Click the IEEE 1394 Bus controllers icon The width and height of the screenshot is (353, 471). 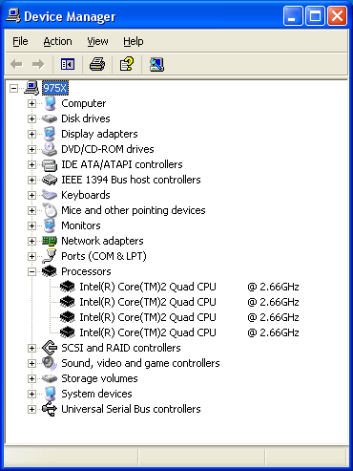(x=50, y=180)
